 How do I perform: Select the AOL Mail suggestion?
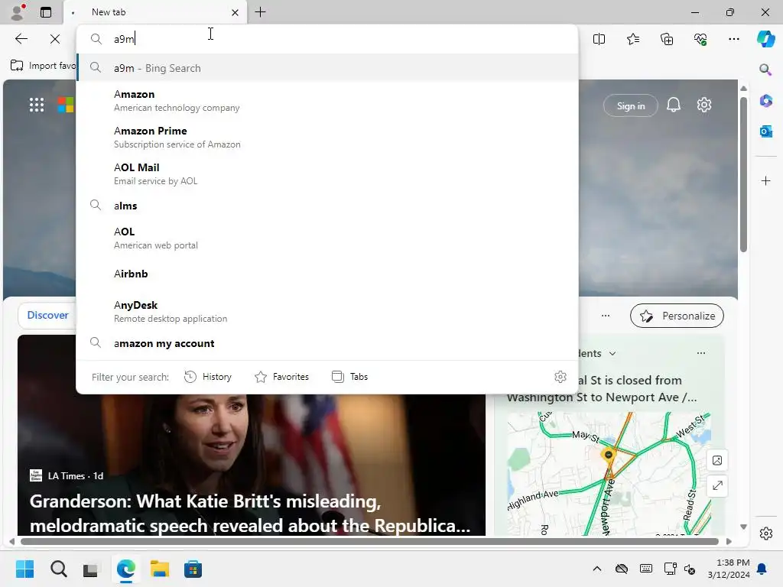point(327,174)
